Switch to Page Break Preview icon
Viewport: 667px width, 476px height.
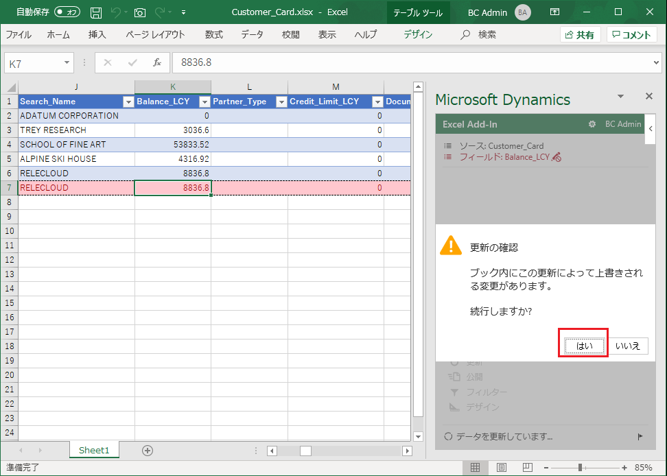point(528,468)
